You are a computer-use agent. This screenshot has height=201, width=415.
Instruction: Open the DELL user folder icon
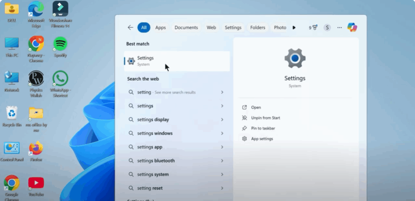[x=12, y=9]
